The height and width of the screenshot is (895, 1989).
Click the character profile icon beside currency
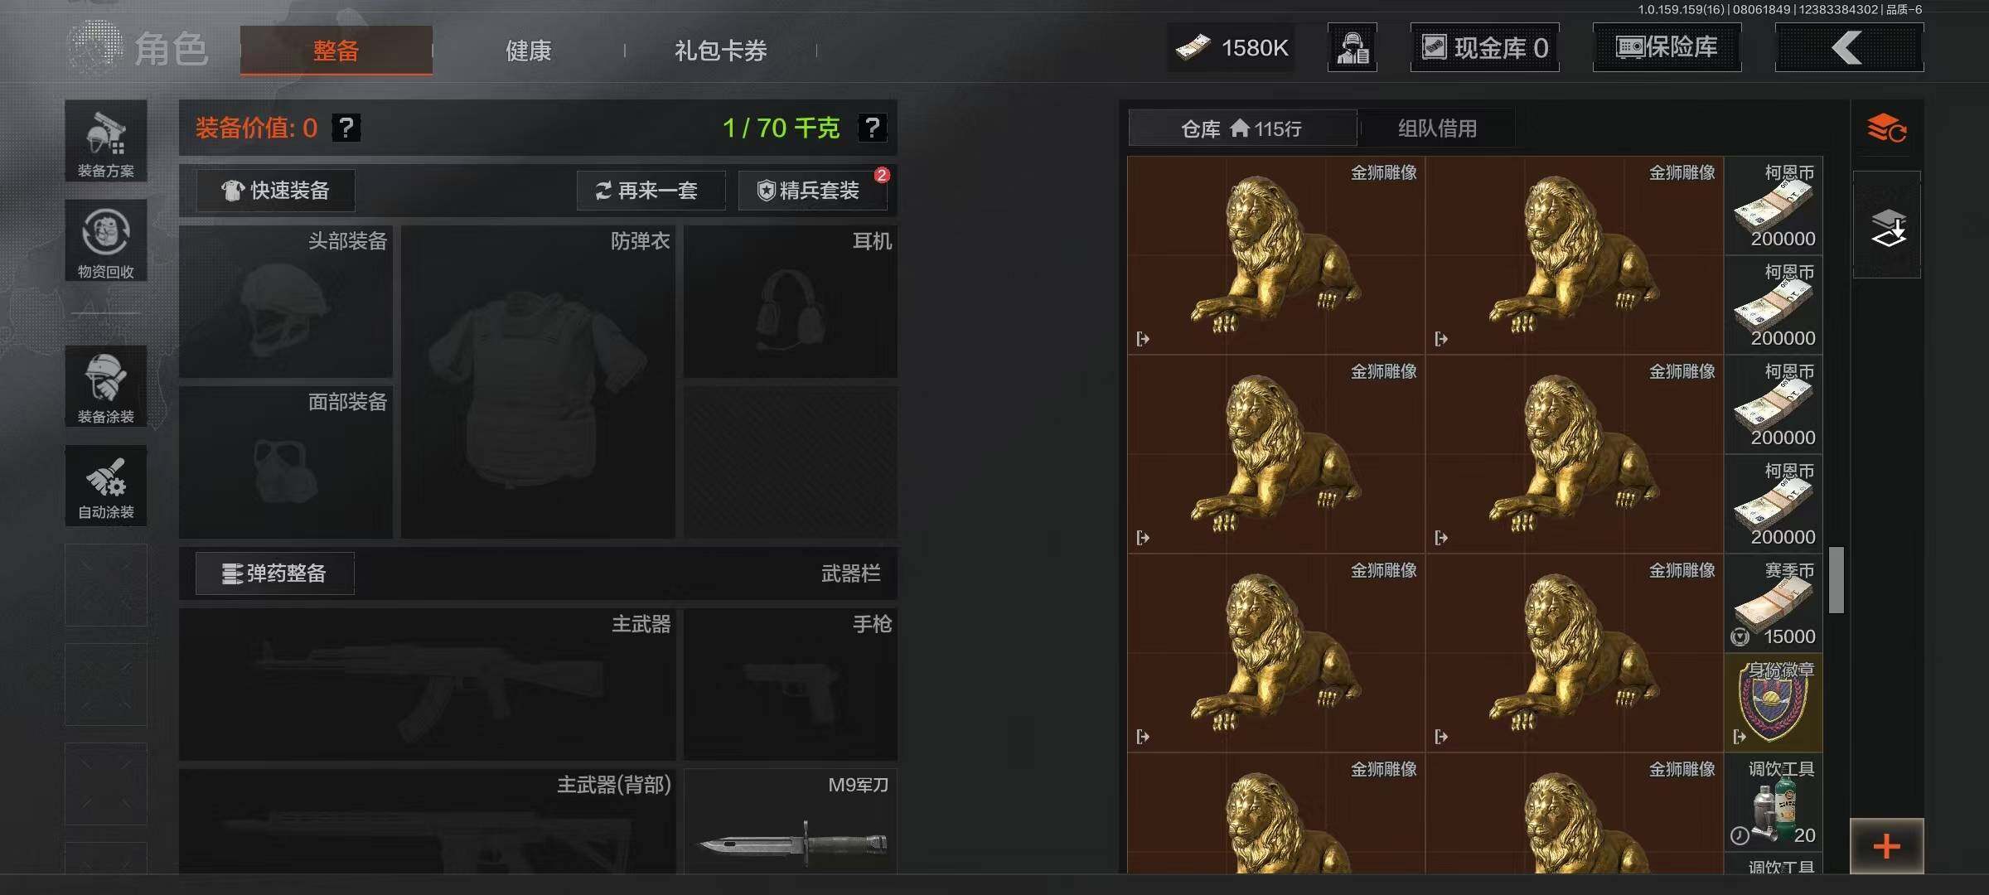click(1352, 47)
